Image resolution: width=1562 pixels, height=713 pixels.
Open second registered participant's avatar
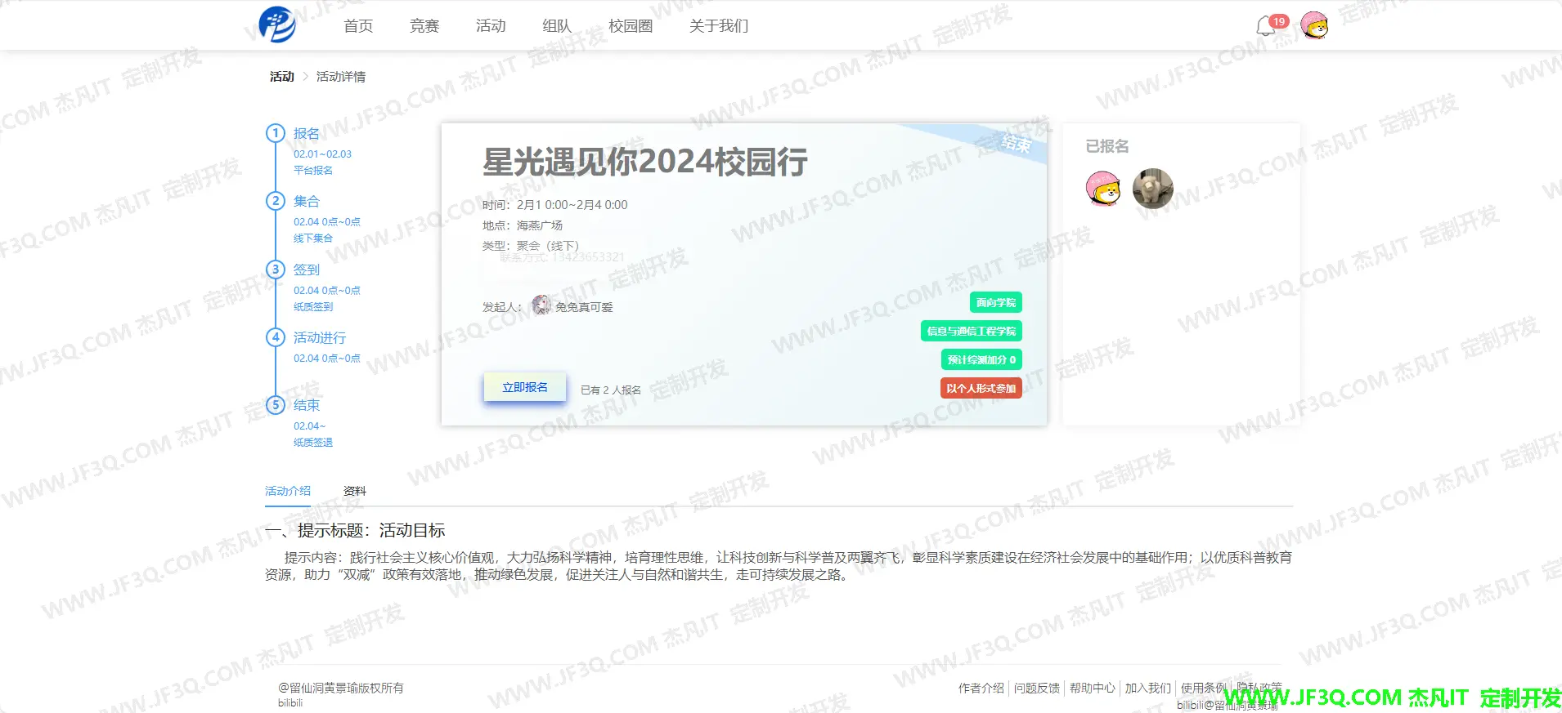point(1152,189)
